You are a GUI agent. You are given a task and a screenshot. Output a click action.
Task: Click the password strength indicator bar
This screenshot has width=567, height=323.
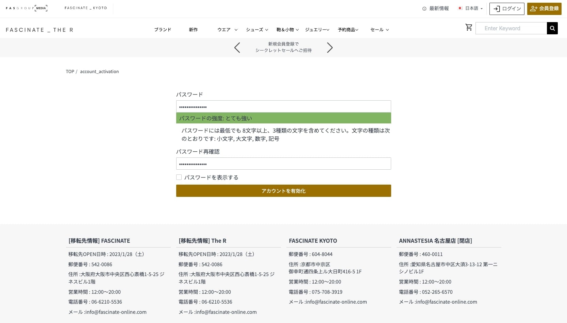pyautogui.click(x=283, y=118)
